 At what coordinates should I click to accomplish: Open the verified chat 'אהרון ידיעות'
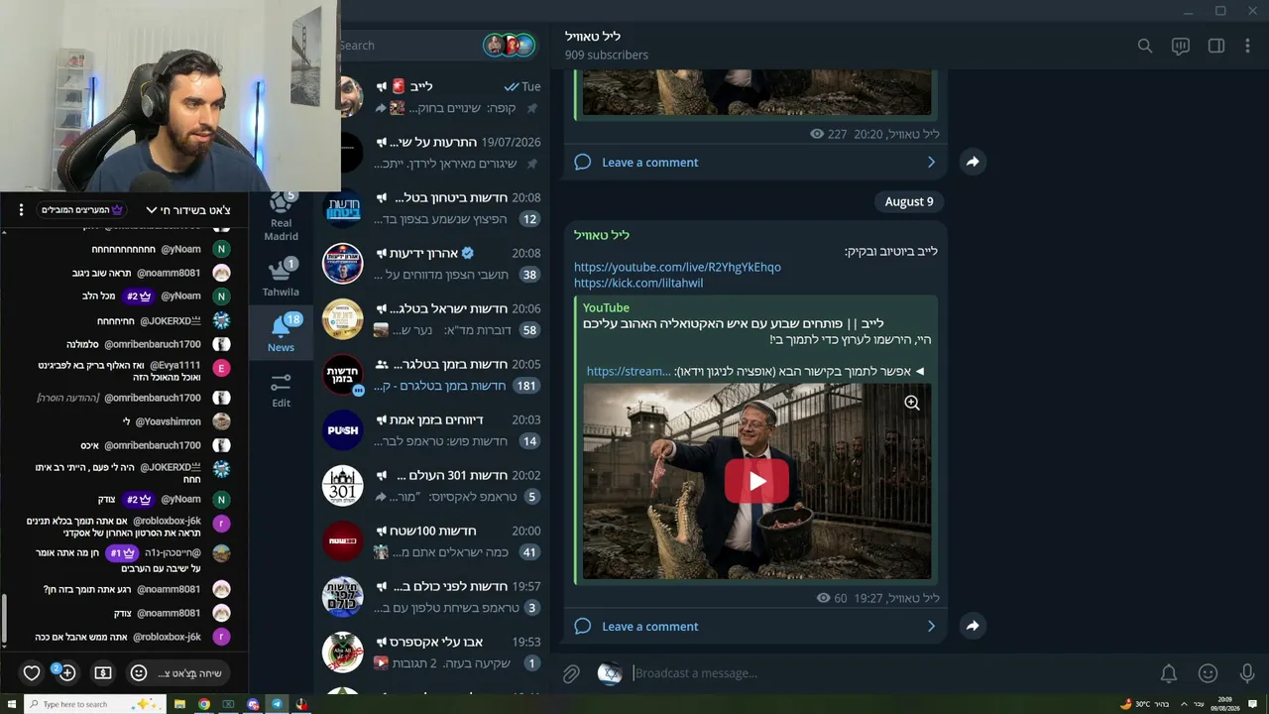click(x=430, y=264)
